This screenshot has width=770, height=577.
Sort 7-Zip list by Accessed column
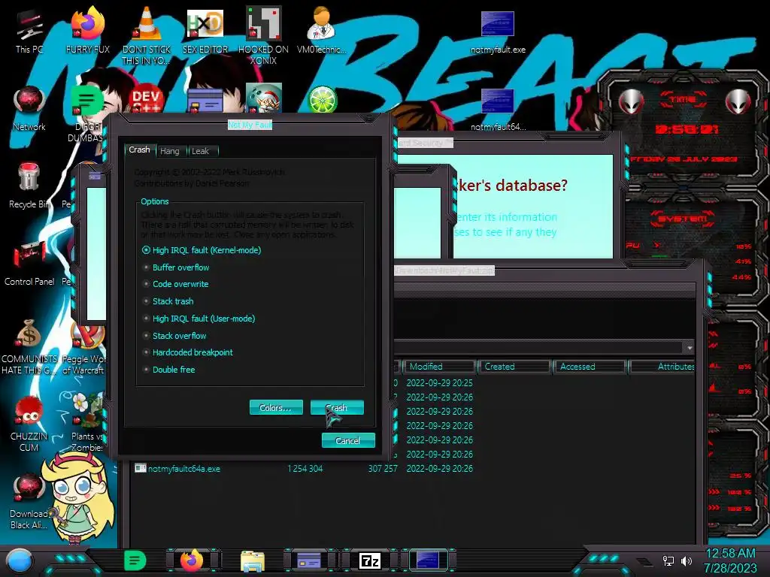(590, 367)
